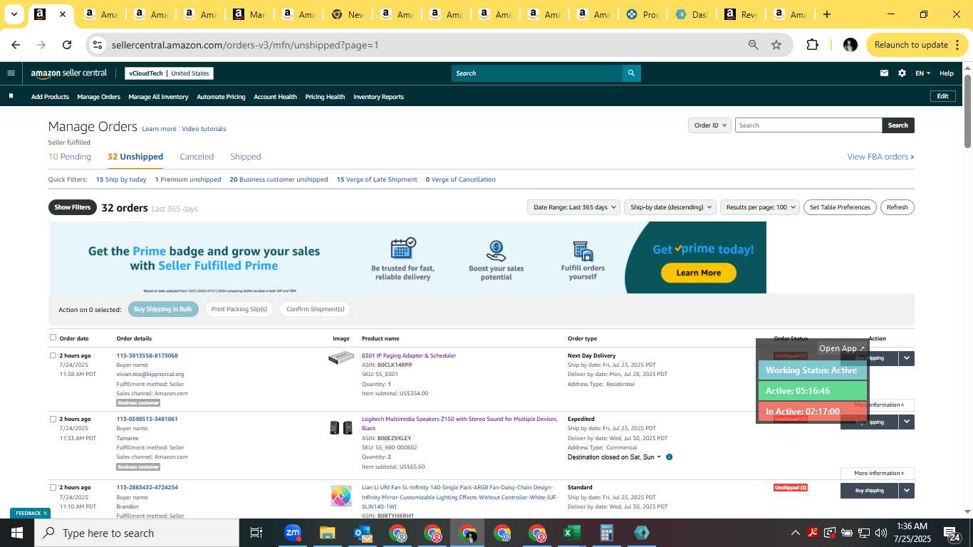Image resolution: width=973 pixels, height=547 pixels.
Task: Select checkbox for order 113-3813558-8173068
Action: (x=53, y=355)
